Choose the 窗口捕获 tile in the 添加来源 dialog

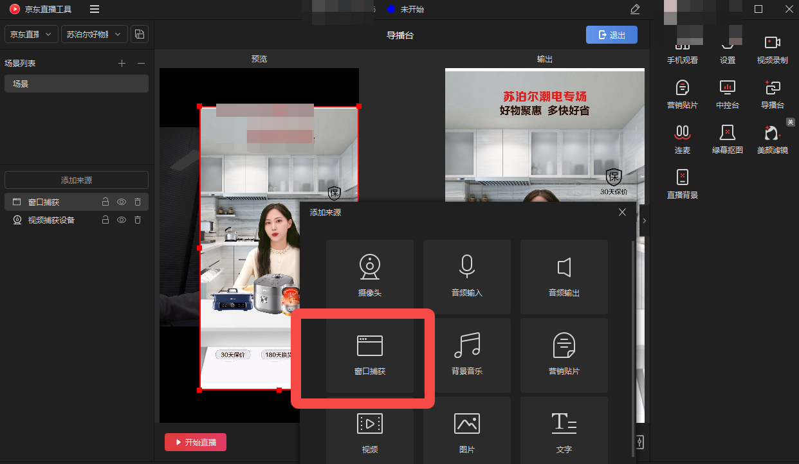pos(370,355)
